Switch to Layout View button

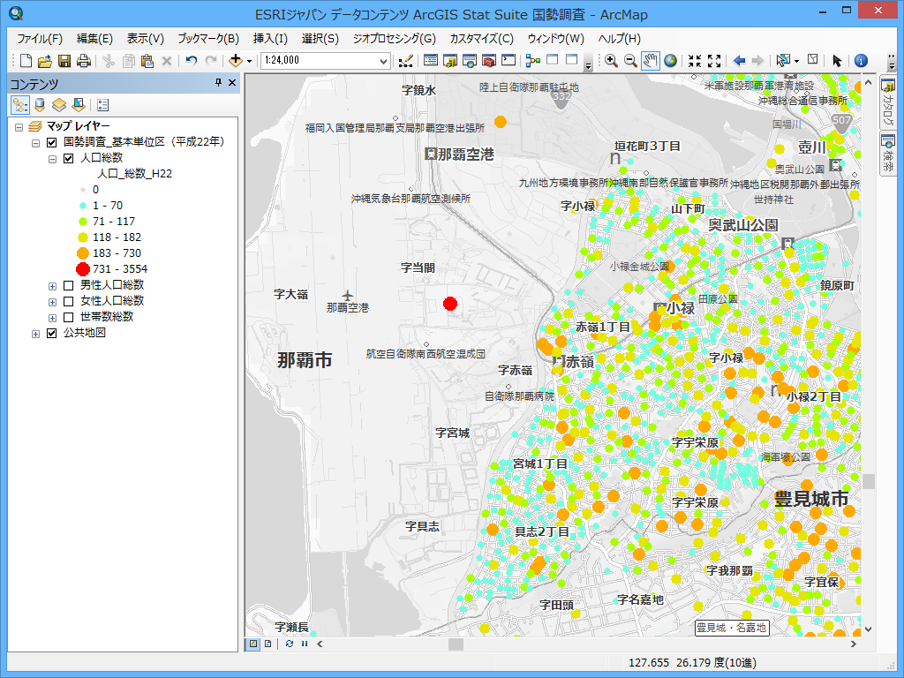pyautogui.click(x=268, y=644)
